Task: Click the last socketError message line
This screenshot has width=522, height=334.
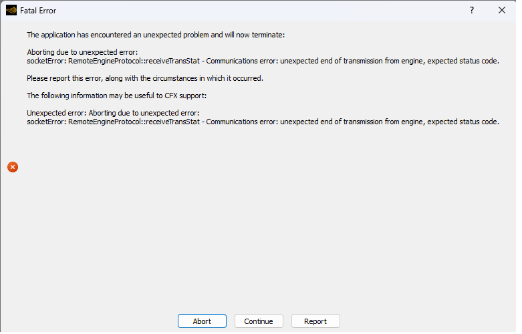Action: tap(263, 122)
